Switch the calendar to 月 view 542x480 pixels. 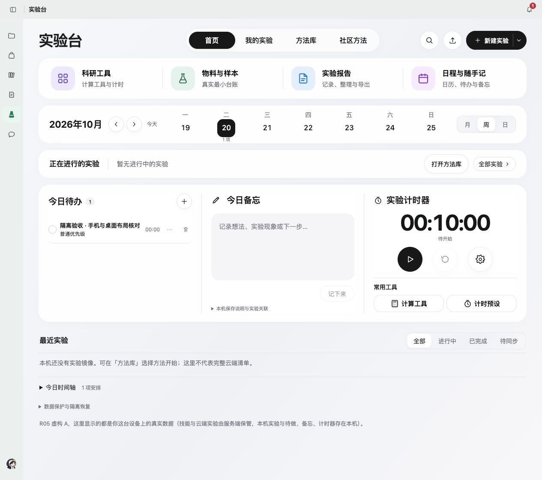click(467, 125)
